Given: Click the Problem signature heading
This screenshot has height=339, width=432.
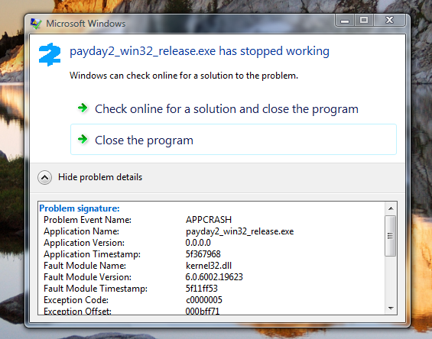Looking at the screenshot, I should (80, 208).
